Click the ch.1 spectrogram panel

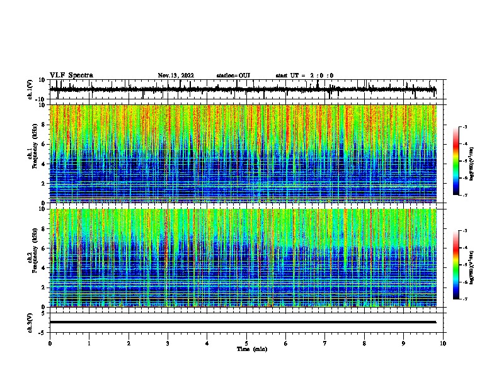(x=243, y=153)
